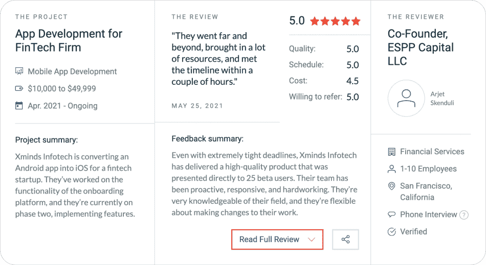The height and width of the screenshot is (265, 486).
Task: Click the reviewer avatar placeholder icon
Action: point(406,99)
